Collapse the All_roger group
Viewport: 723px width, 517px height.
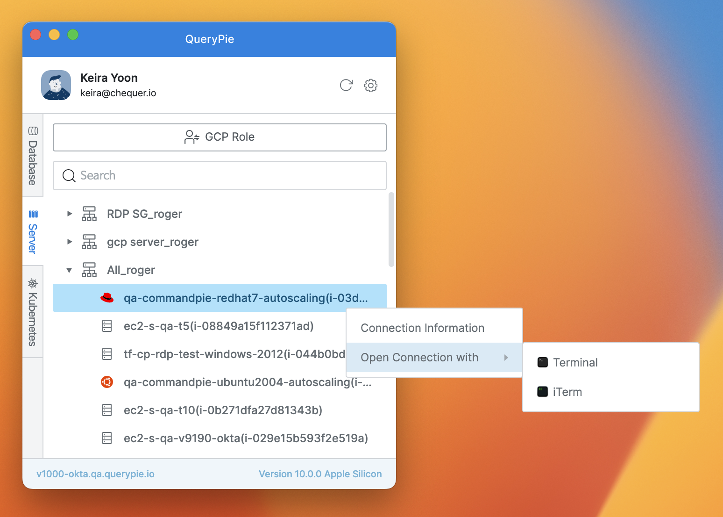(70, 270)
